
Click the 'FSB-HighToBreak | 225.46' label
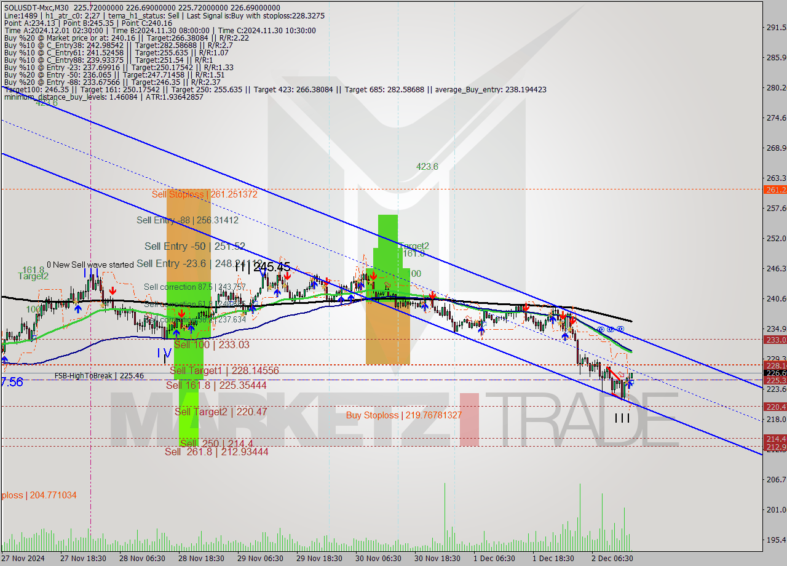(x=99, y=375)
